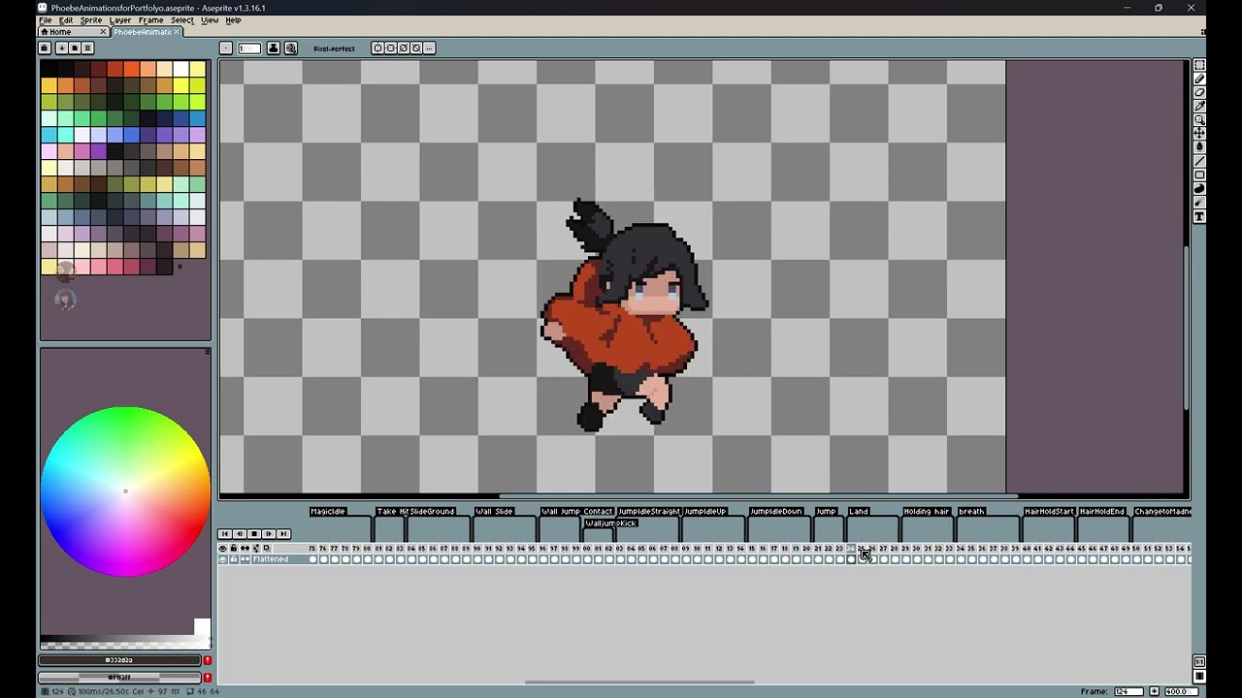Click the first symmetry mode icon
Viewport: 1242px width, 698px height.
click(x=378, y=48)
